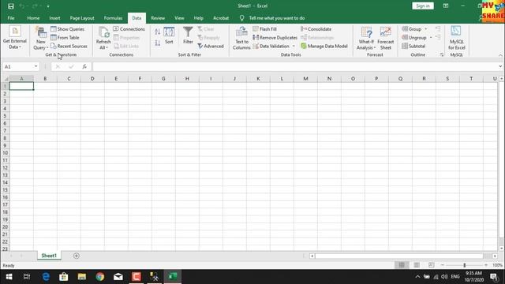Click the Sign in button
This screenshot has height=284, width=505.
[x=423, y=6]
